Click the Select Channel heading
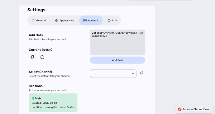The image size is (215, 114). 41,72
